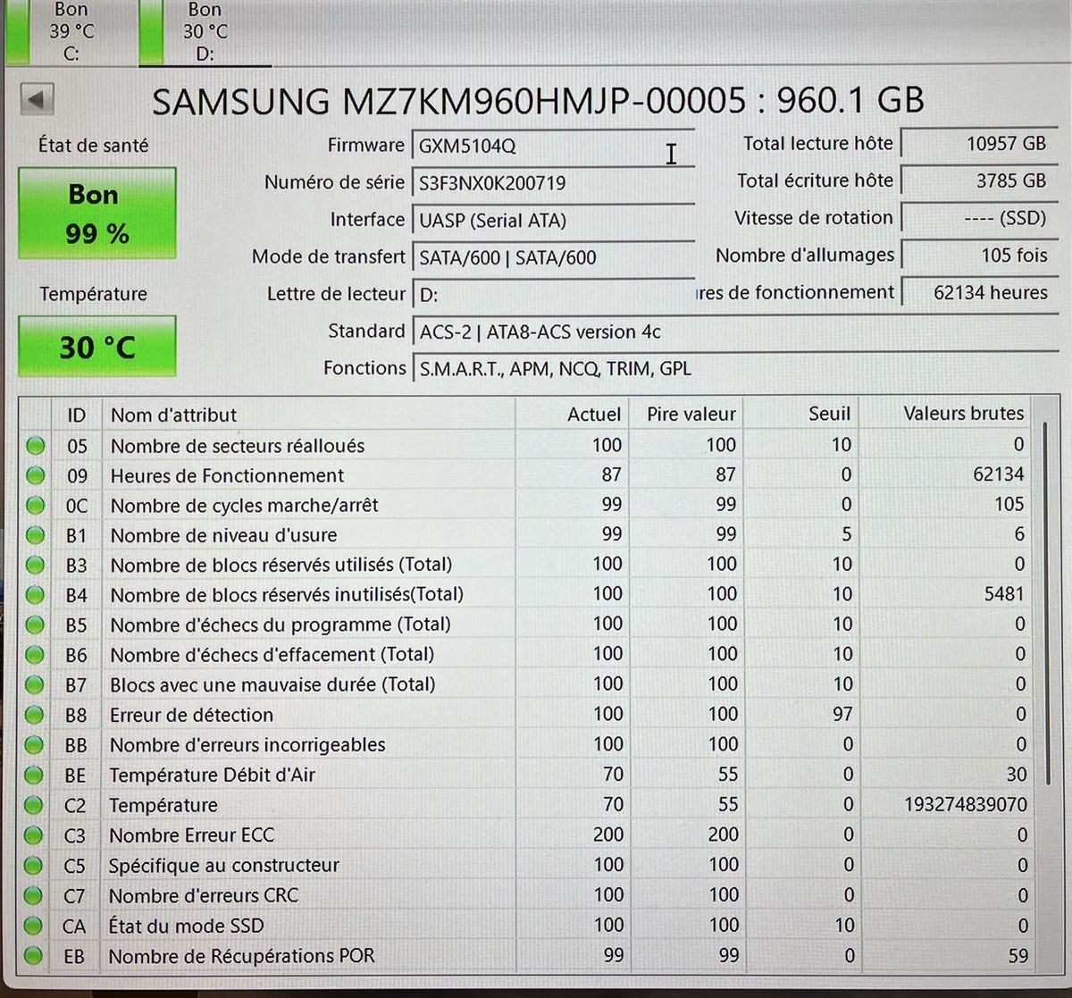Click the serial number field S3F3NX0K200719
Viewport: 1072px width, 998px height.
pyautogui.click(x=553, y=183)
